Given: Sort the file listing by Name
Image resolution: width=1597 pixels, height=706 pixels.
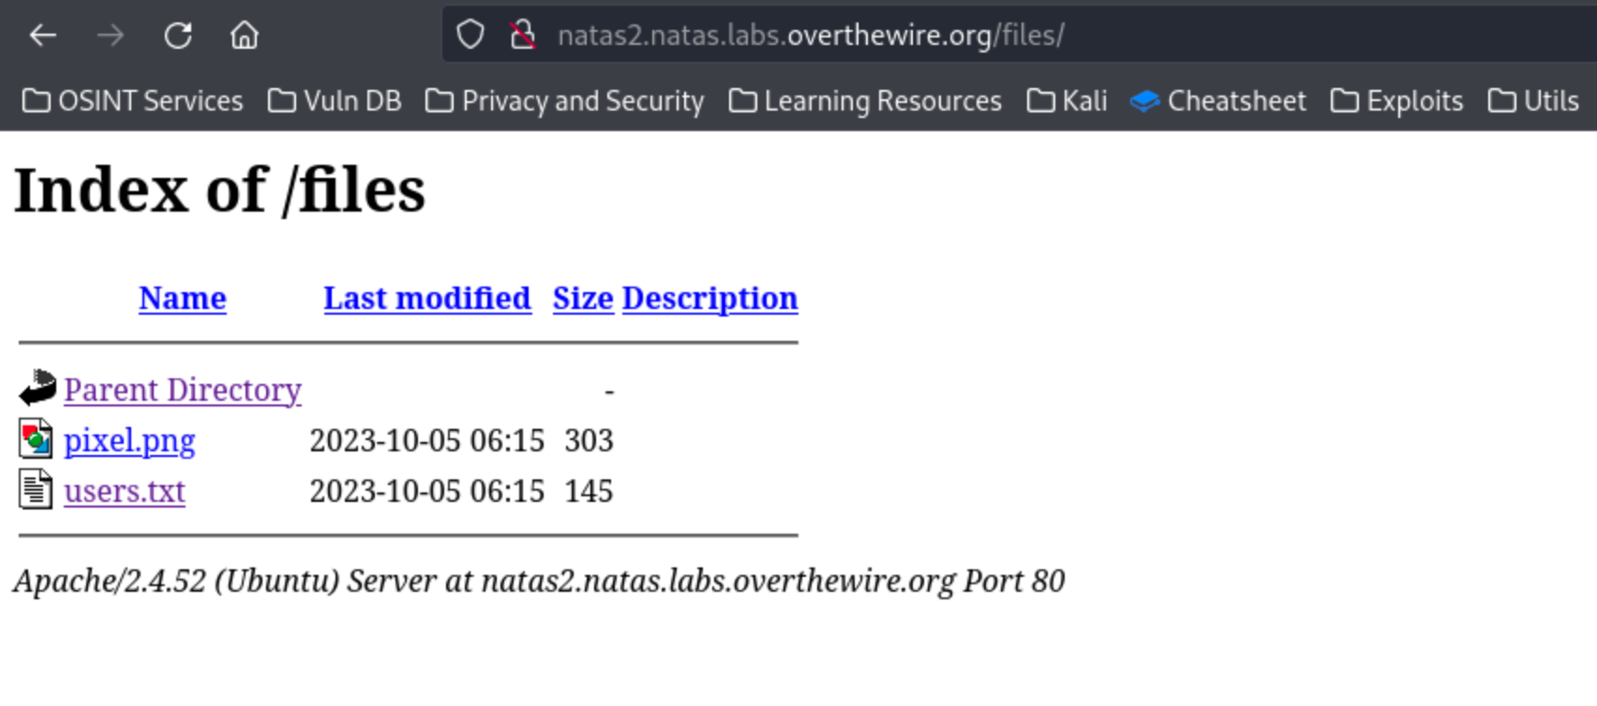Looking at the screenshot, I should click(x=183, y=299).
